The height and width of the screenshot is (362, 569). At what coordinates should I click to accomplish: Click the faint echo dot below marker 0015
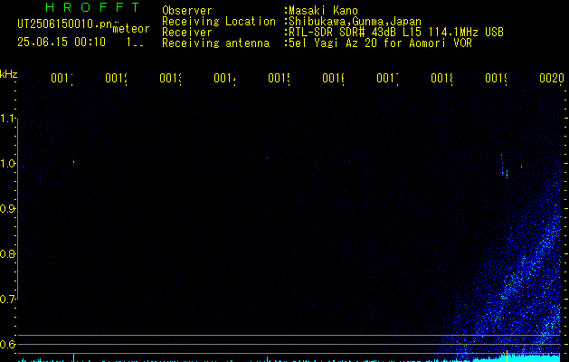coord(268,157)
